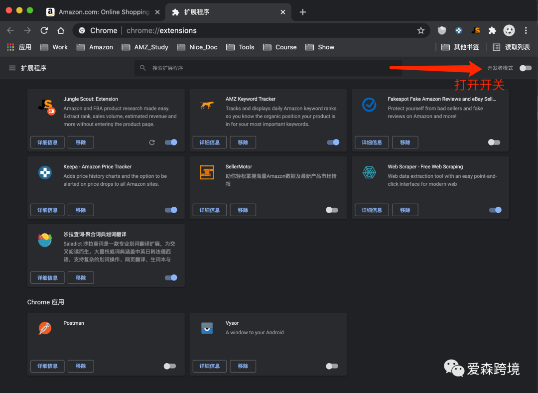The image size is (538, 393).
Task: Click the AMZ Keyword Tracker logo
Action: (x=207, y=105)
